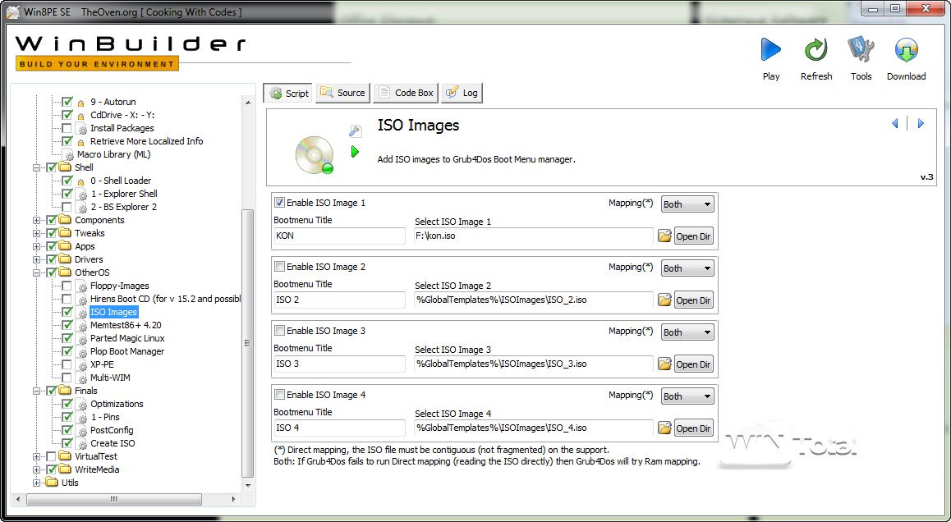Open Mapping dropdown for ISO Image 2
The height and width of the screenshot is (522, 951).
click(687, 268)
